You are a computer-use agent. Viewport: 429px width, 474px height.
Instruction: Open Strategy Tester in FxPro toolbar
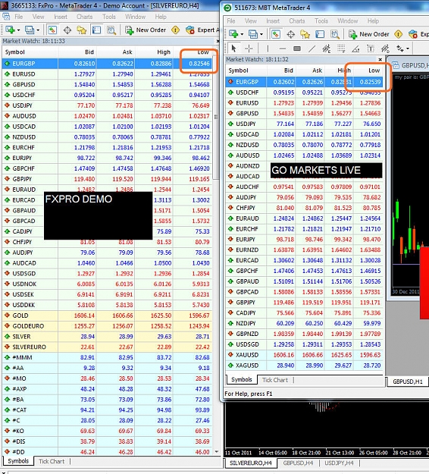point(111,30)
